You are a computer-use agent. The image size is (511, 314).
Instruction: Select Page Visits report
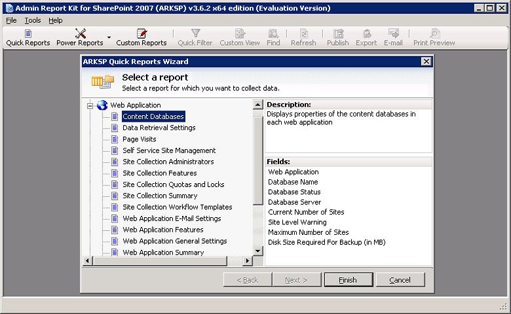[x=139, y=139]
